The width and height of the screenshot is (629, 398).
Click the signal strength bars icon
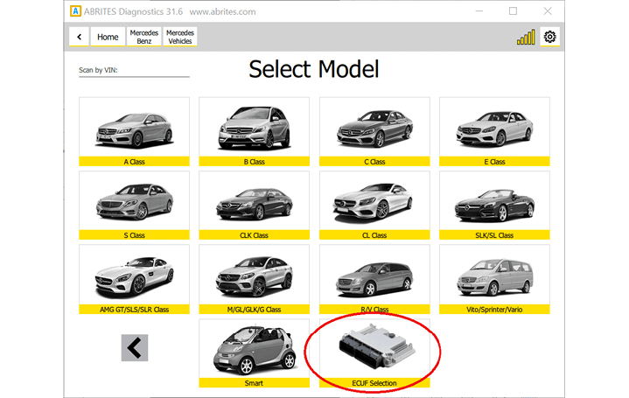coord(525,37)
